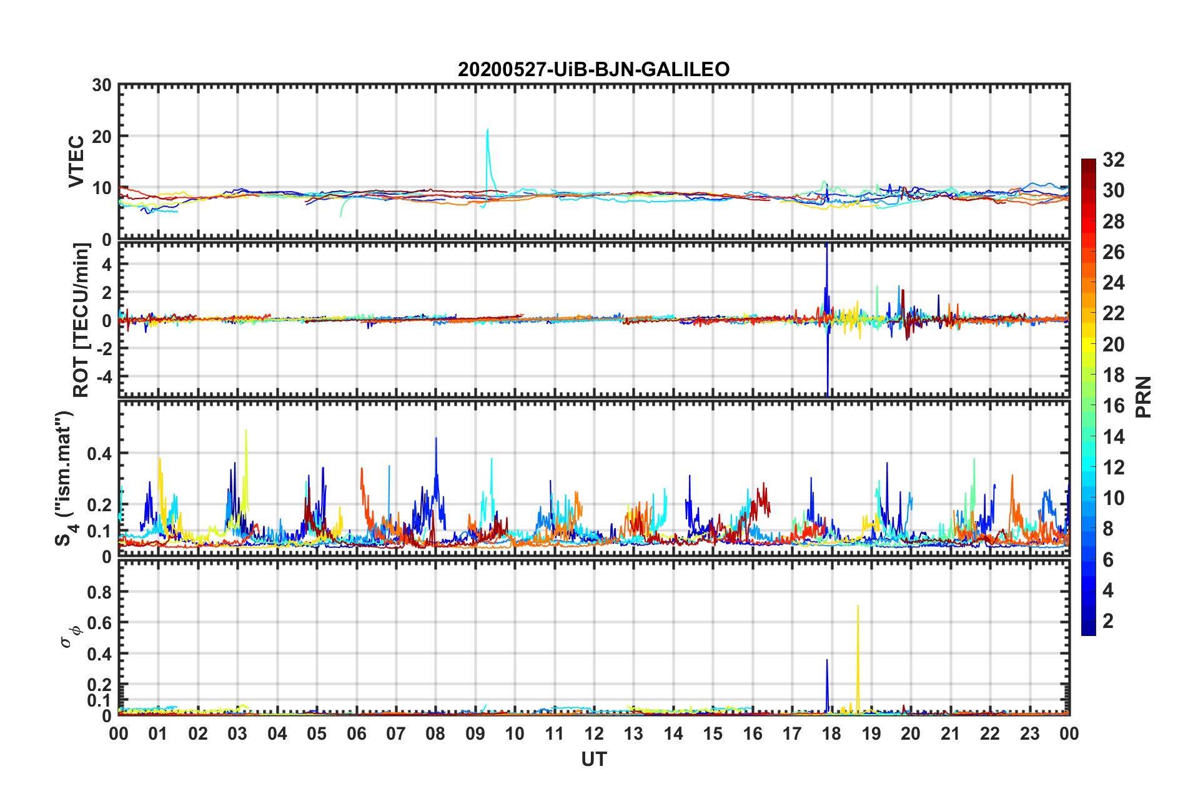Select the 16 label on PRN colorbar
This screenshot has height=794, width=1188.
point(1114,406)
